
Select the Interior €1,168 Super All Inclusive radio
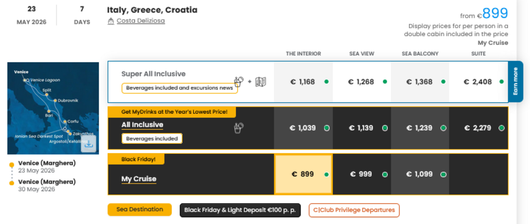point(326,82)
